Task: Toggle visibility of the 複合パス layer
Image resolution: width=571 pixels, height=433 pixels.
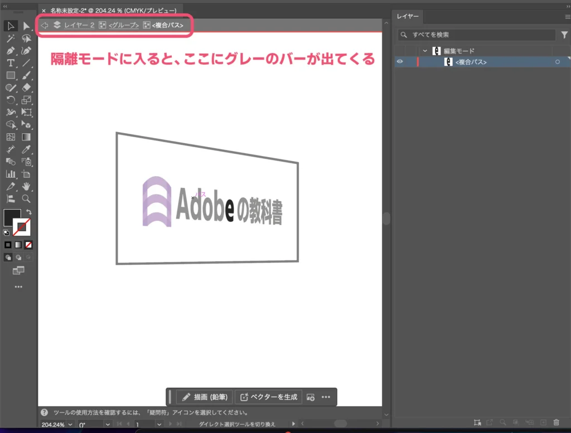Action: [400, 61]
